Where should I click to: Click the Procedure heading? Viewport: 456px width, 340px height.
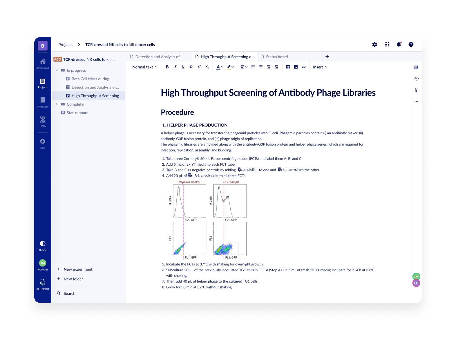pos(177,112)
